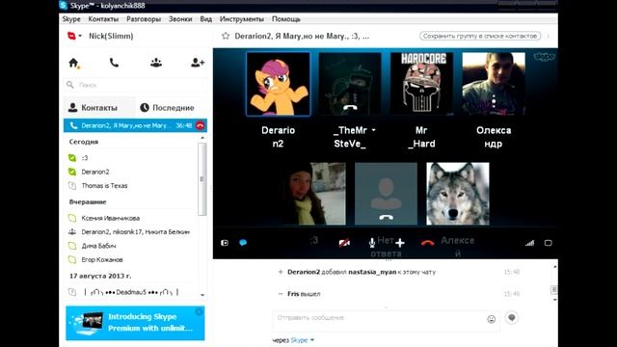The image size is (617, 347).
Task: Create a group using the people icon
Action: tap(156, 63)
